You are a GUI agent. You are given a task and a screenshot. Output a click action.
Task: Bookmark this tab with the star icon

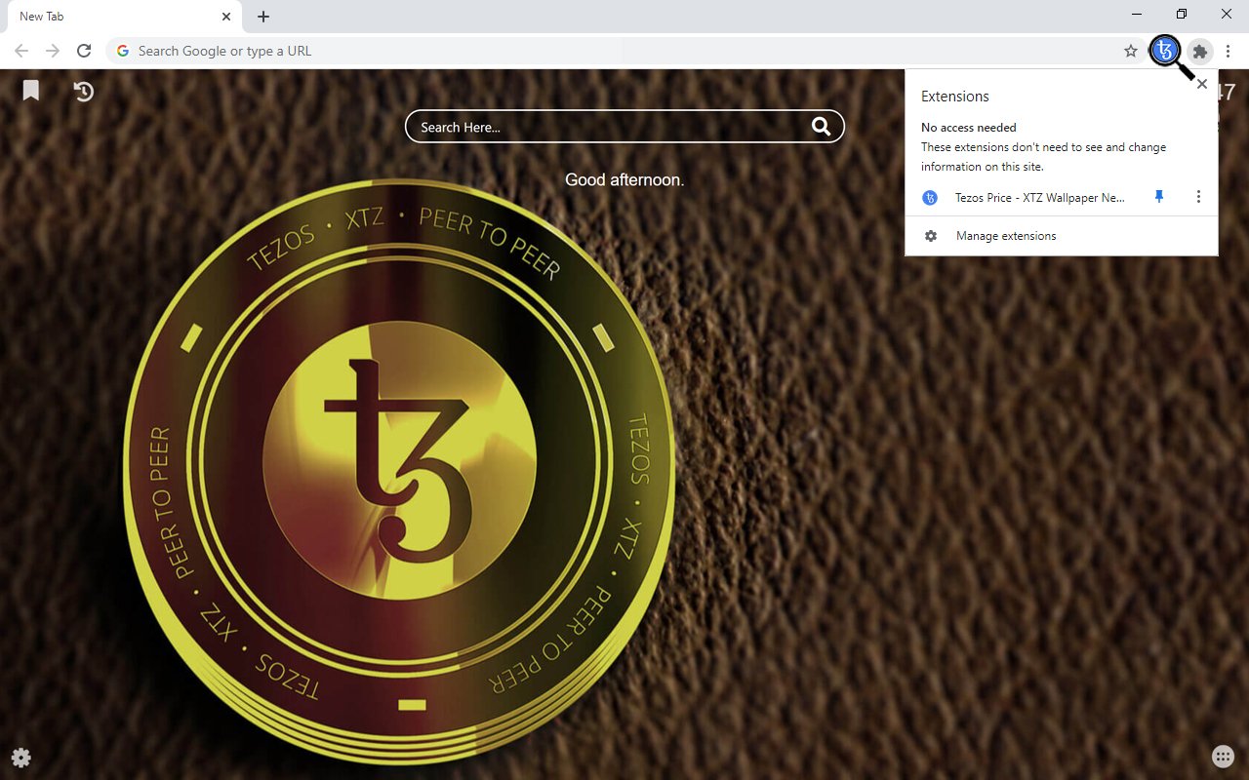pyautogui.click(x=1131, y=51)
